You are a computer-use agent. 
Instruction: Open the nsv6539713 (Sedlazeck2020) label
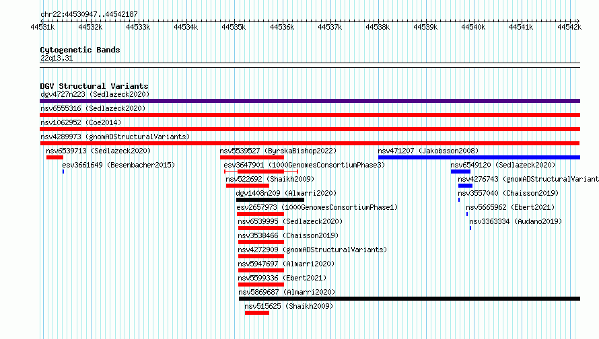click(98, 151)
